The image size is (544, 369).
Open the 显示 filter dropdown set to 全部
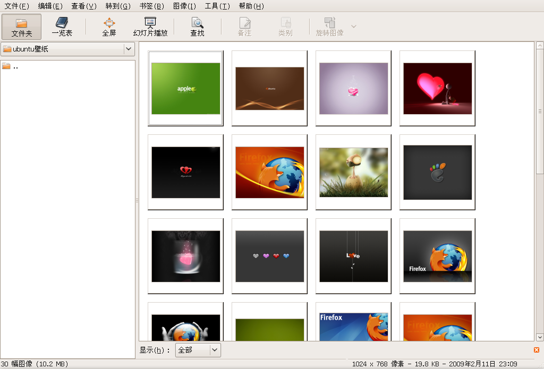[x=198, y=350]
